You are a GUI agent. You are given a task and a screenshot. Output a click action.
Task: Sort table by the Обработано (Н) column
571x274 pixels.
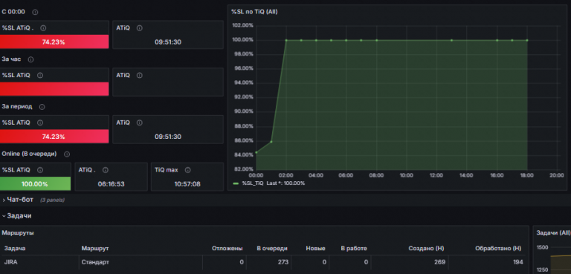point(498,249)
